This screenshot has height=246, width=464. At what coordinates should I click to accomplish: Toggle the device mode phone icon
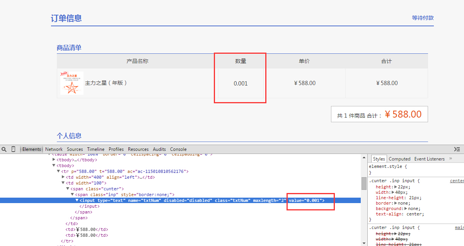coord(13,149)
